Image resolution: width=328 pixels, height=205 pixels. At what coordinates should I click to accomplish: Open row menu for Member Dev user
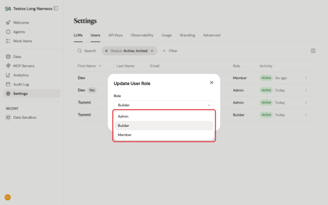click(306, 78)
